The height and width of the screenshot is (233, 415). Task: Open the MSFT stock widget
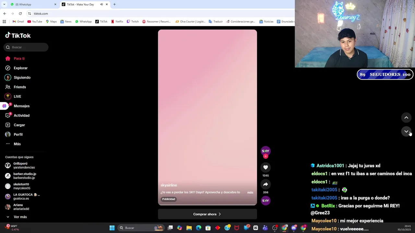click(x=12, y=228)
